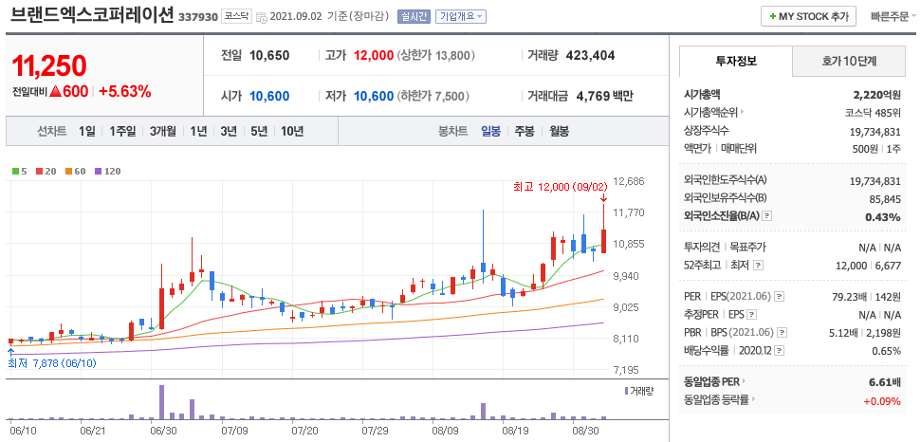Image resolution: width=921 pixels, height=442 pixels.
Task: Switch candle chart to 일봉
Action: pyautogui.click(x=491, y=132)
